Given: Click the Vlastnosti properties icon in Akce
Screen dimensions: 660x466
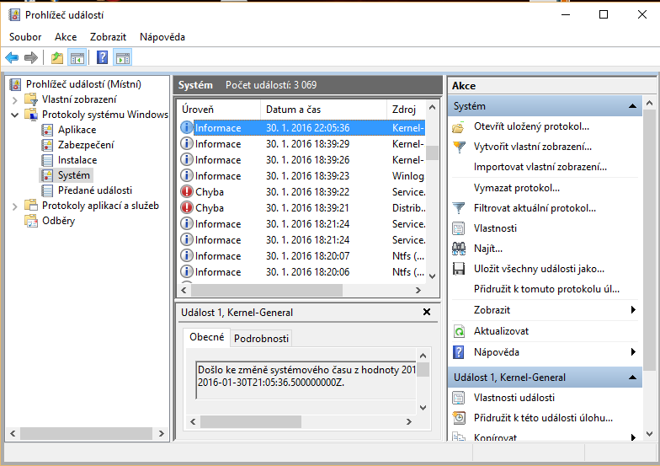Looking at the screenshot, I should click(459, 228).
